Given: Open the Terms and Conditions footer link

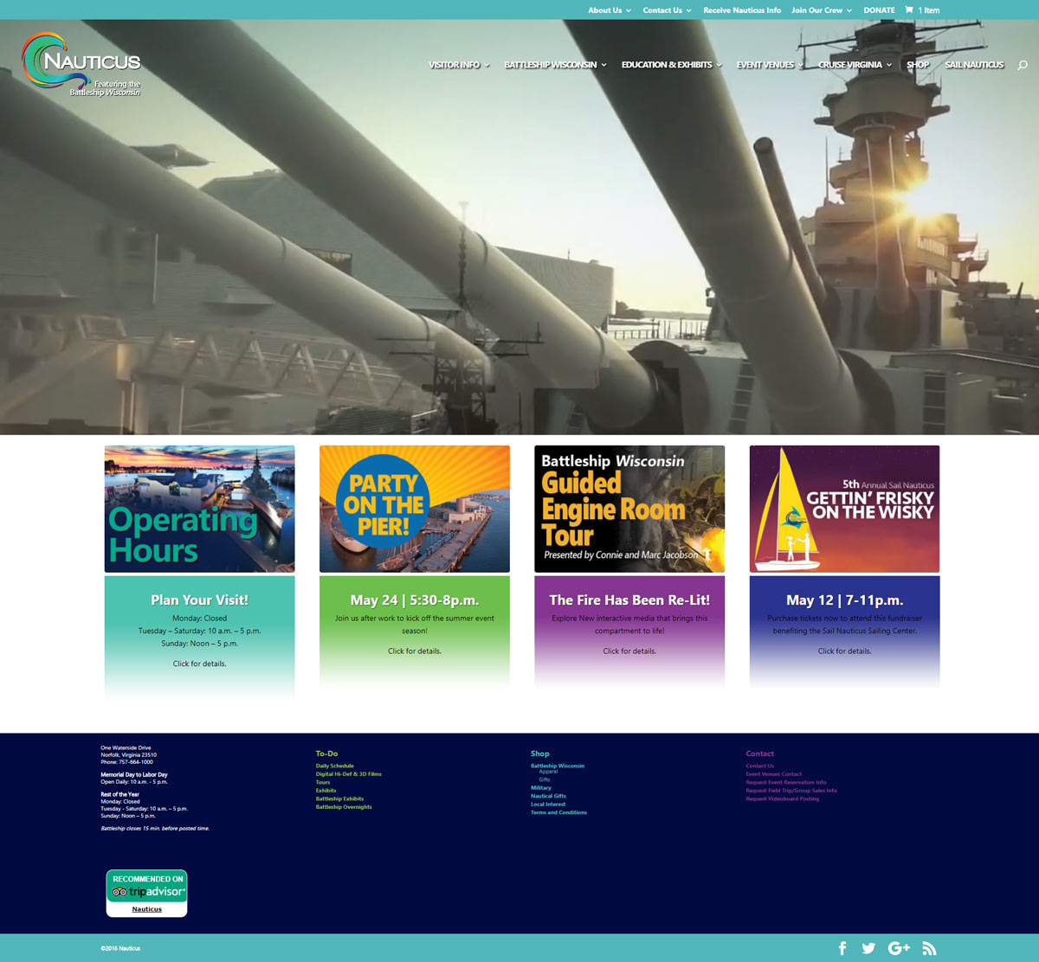Looking at the screenshot, I should (x=558, y=812).
